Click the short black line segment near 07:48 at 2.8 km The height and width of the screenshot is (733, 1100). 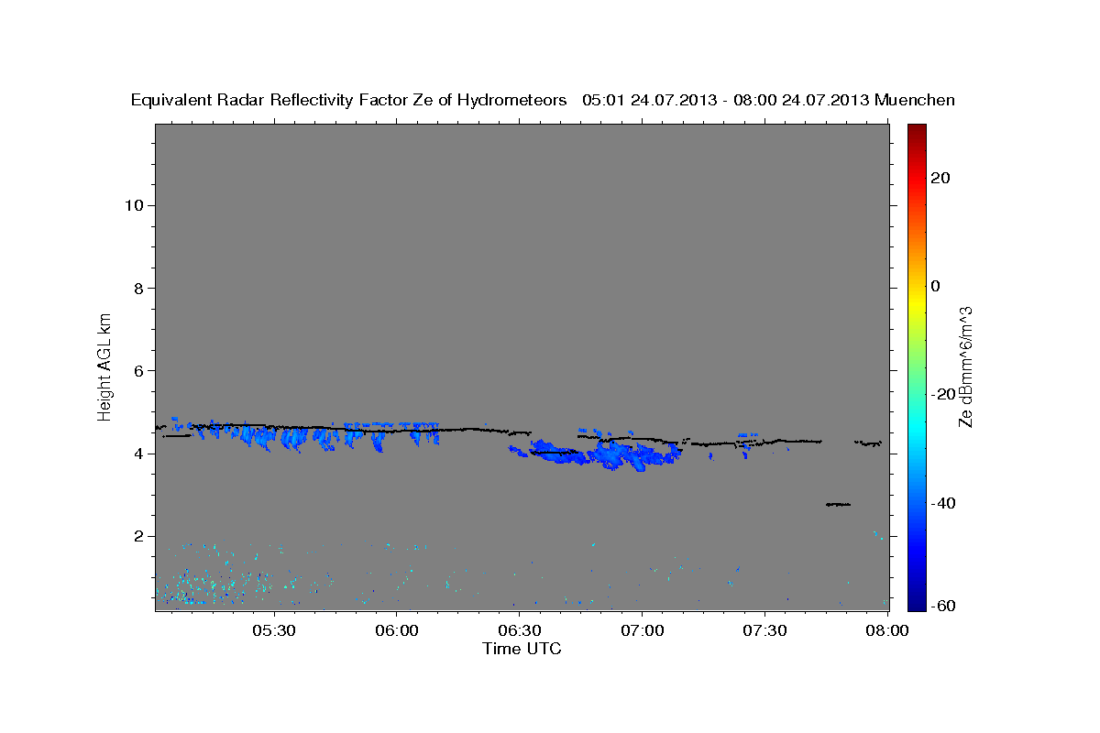click(838, 504)
